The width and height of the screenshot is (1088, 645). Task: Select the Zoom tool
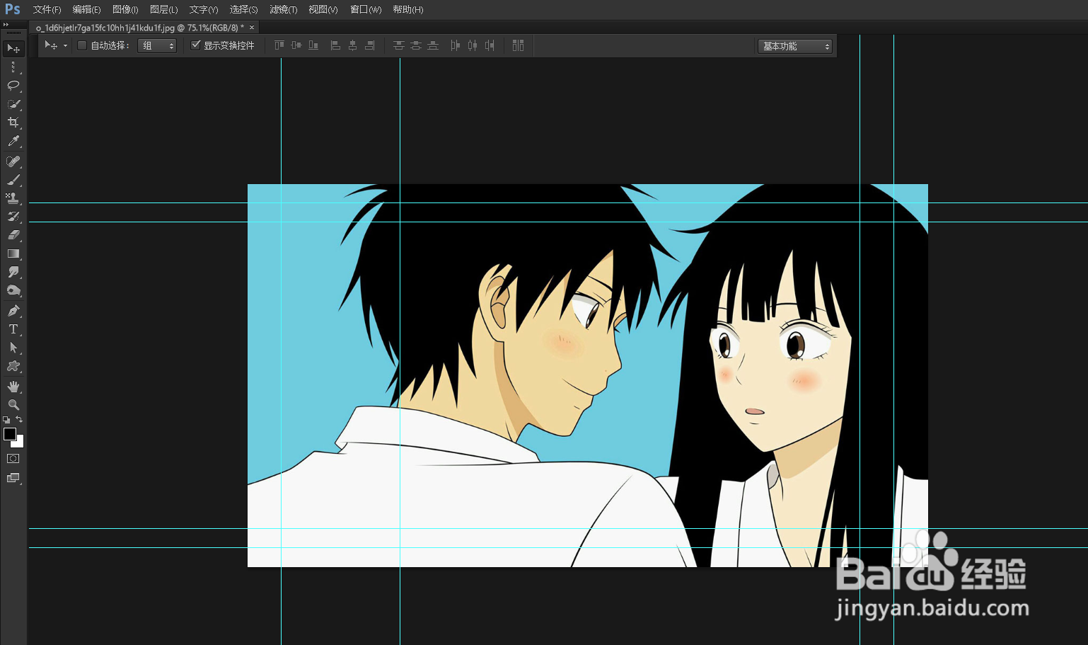(13, 405)
